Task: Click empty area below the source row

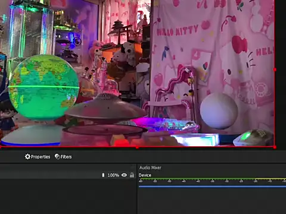Action: [68, 196]
